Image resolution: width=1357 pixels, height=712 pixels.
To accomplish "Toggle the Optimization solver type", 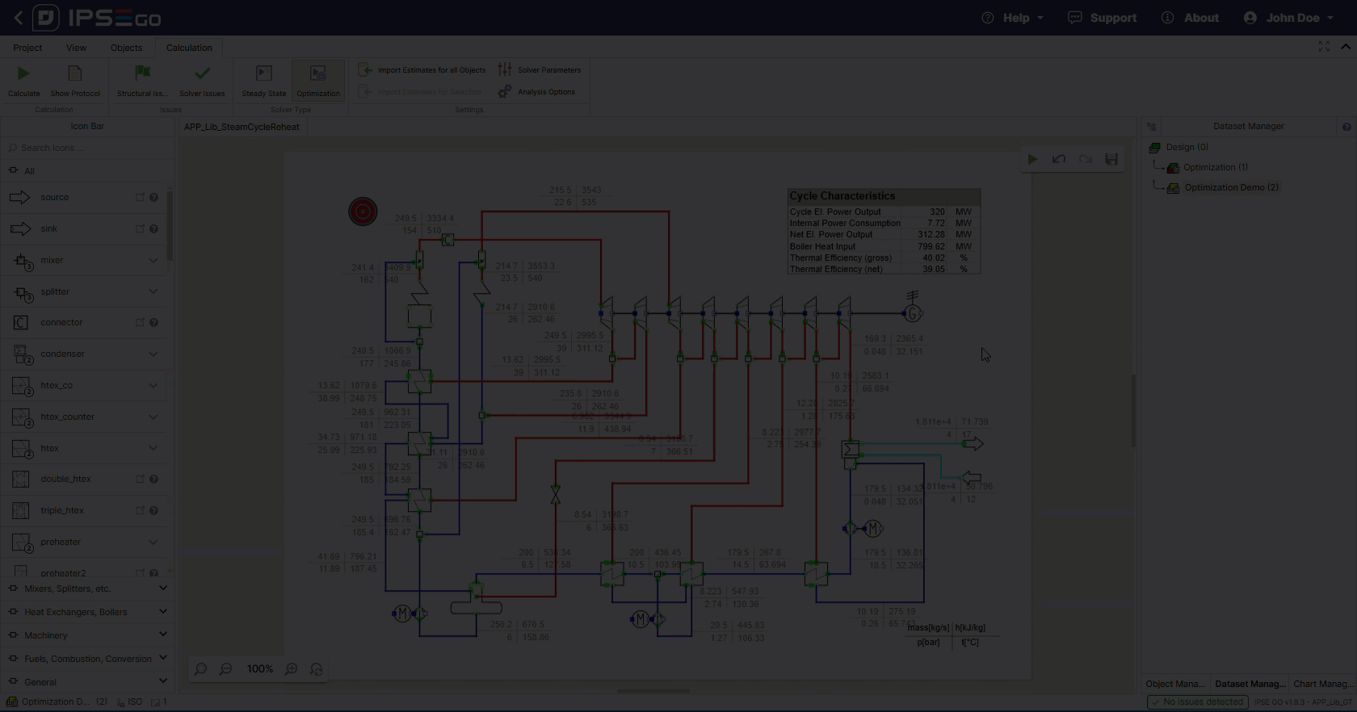I will tap(318, 81).
